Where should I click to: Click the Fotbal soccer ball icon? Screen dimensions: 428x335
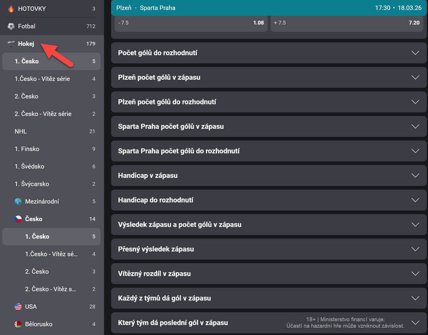pos(11,26)
